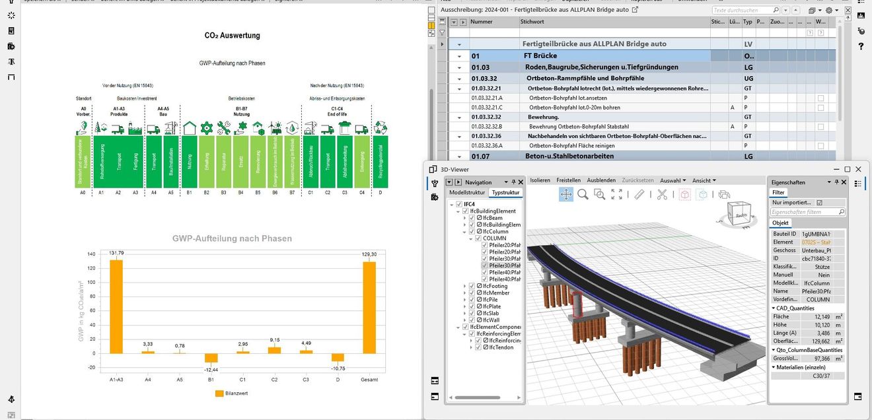Select the pan/move tool in the 3D viewer
Image resolution: width=872 pixels, height=420 pixels.
pyautogui.click(x=566, y=194)
